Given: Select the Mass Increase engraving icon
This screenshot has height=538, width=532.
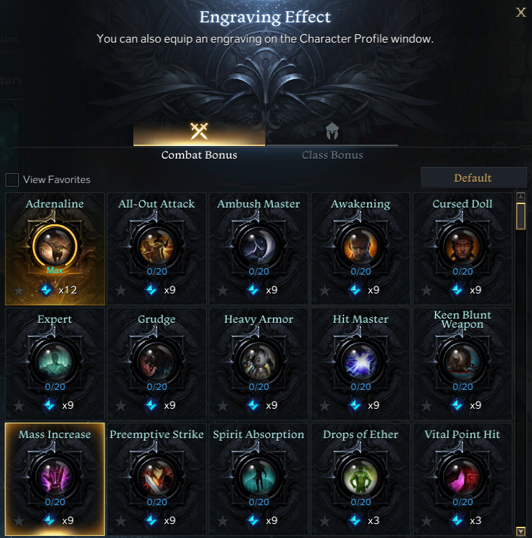Looking at the screenshot, I should coord(55,477).
